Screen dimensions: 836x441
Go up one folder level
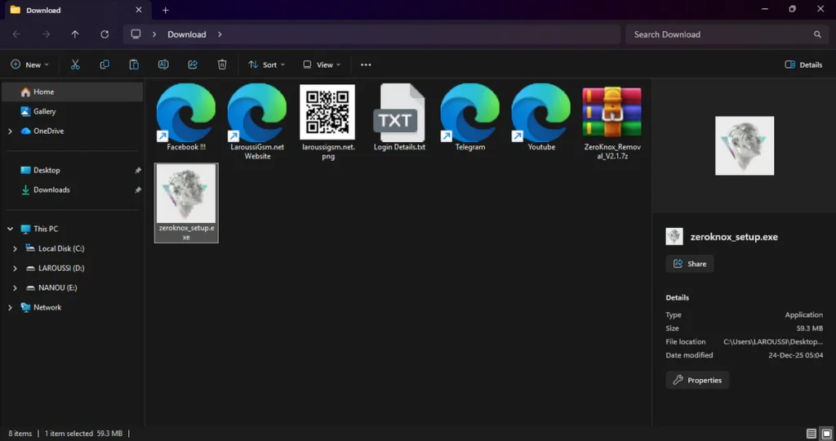(x=75, y=34)
